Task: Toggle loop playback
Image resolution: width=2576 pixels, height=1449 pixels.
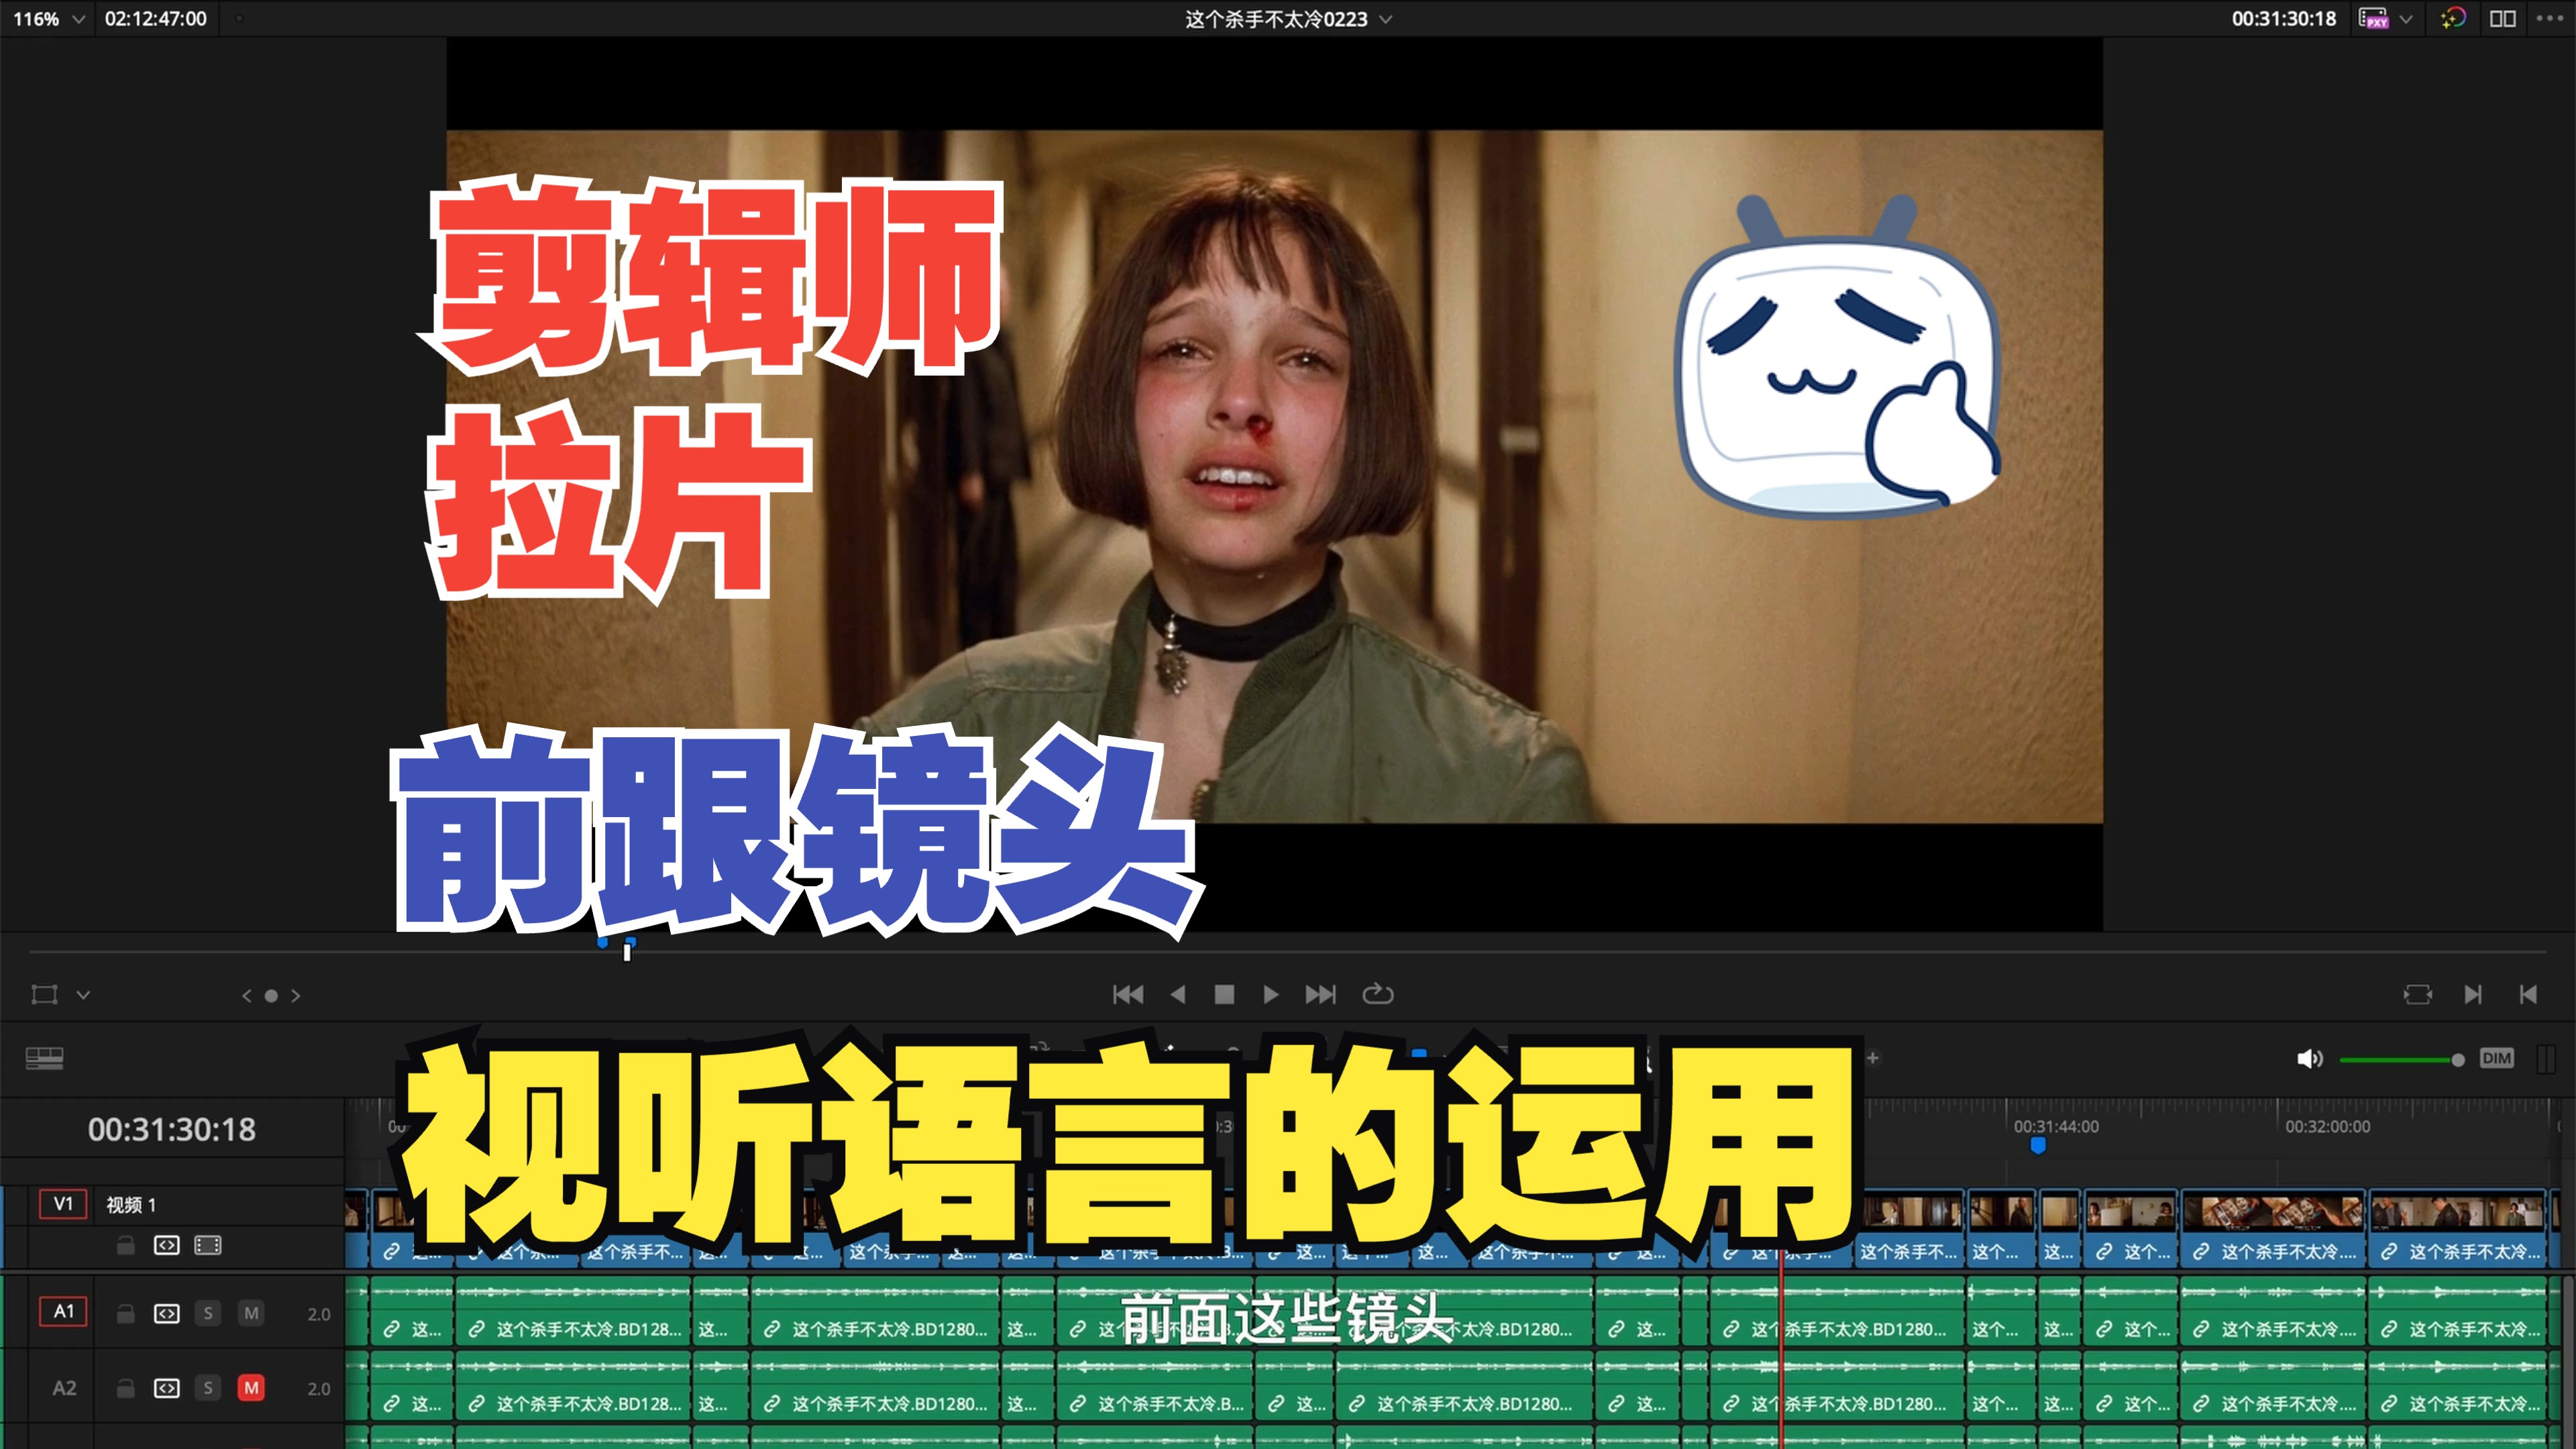Action: [1378, 994]
